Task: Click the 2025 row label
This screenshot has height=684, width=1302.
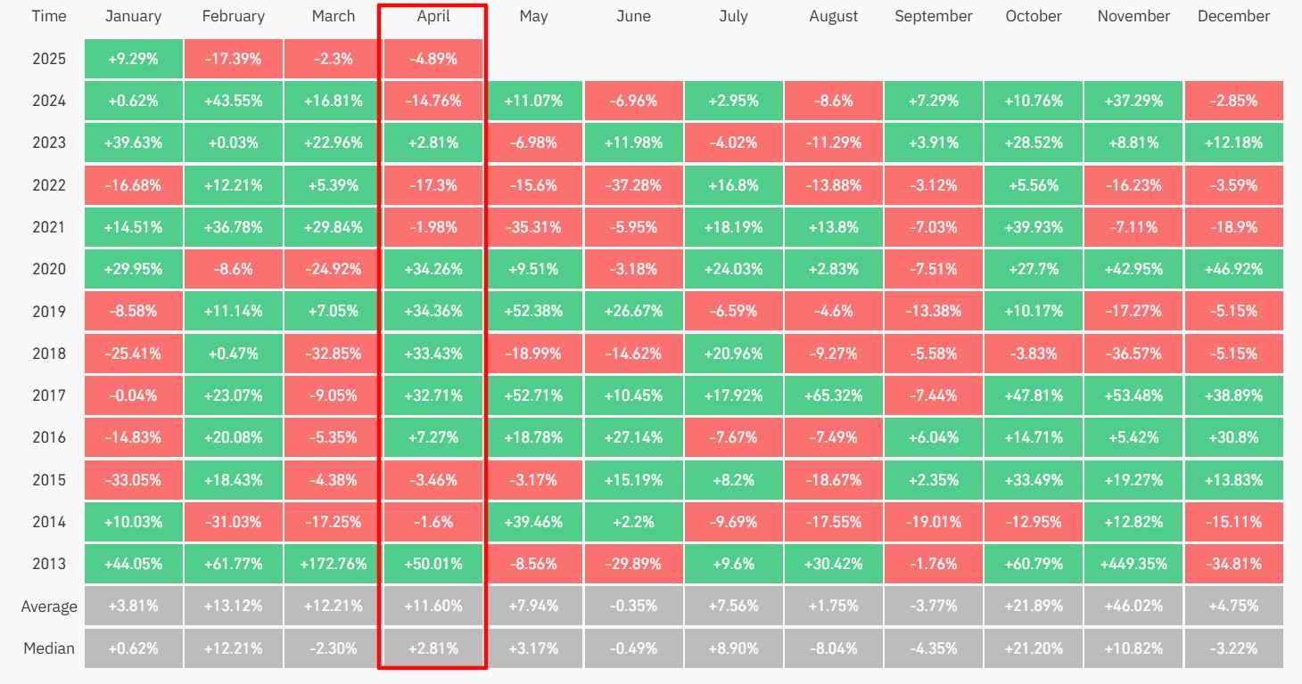Action: point(48,59)
